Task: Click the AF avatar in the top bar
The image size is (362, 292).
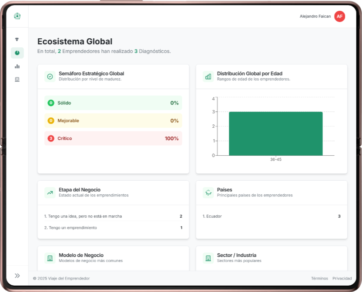Action: tap(339, 16)
